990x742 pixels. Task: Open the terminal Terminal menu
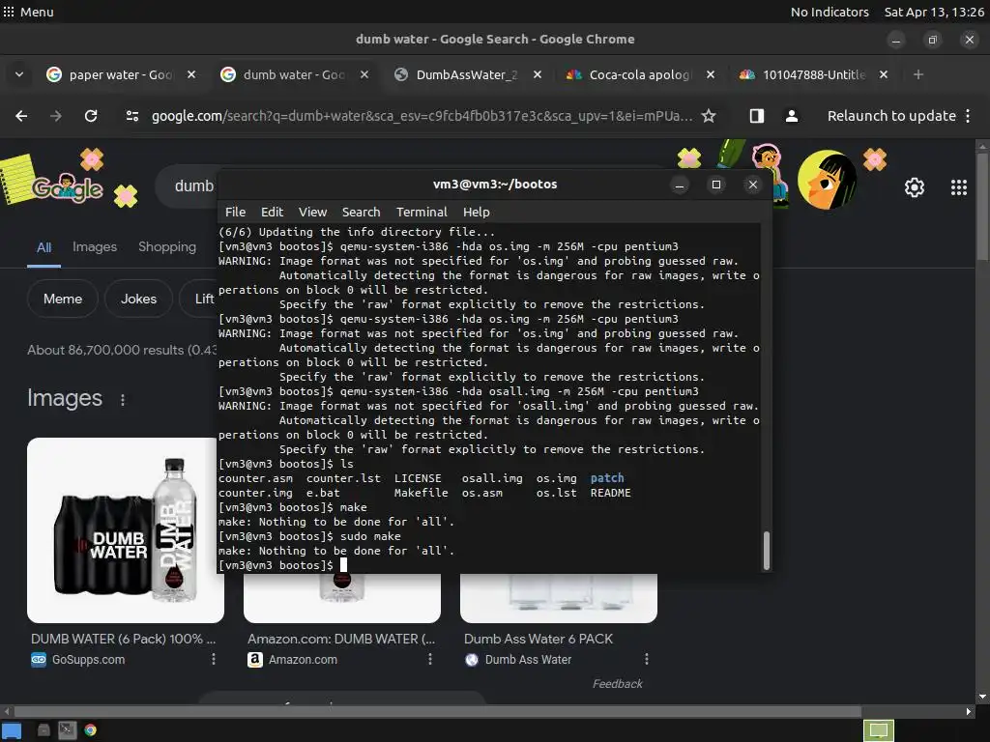(422, 212)
